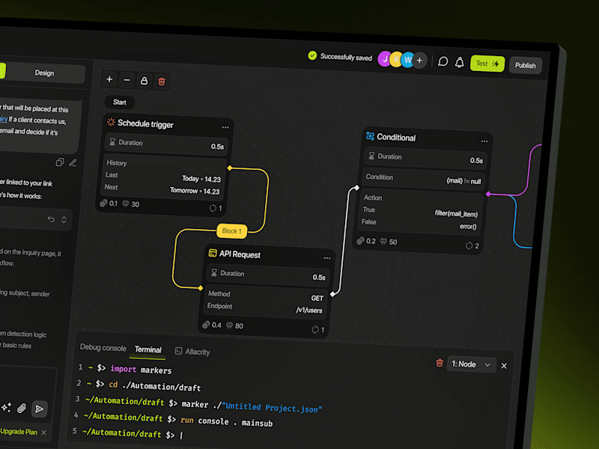Zoom in with the plus canvas button
Viewport: 599px width, 449px height.
109,79
